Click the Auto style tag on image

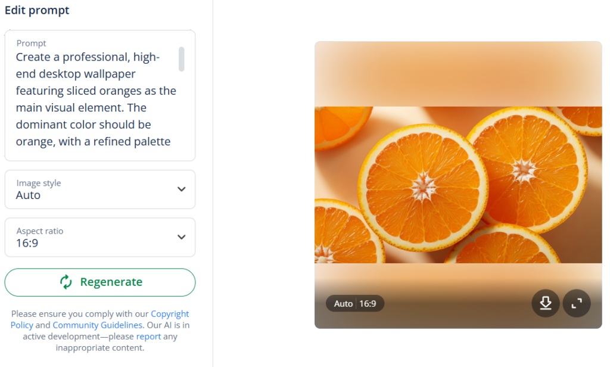click(343, 304)
